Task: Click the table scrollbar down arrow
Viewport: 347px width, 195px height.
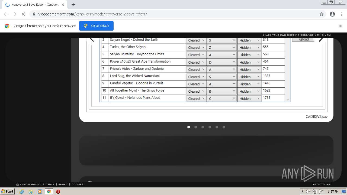Action: pos(288,100)
